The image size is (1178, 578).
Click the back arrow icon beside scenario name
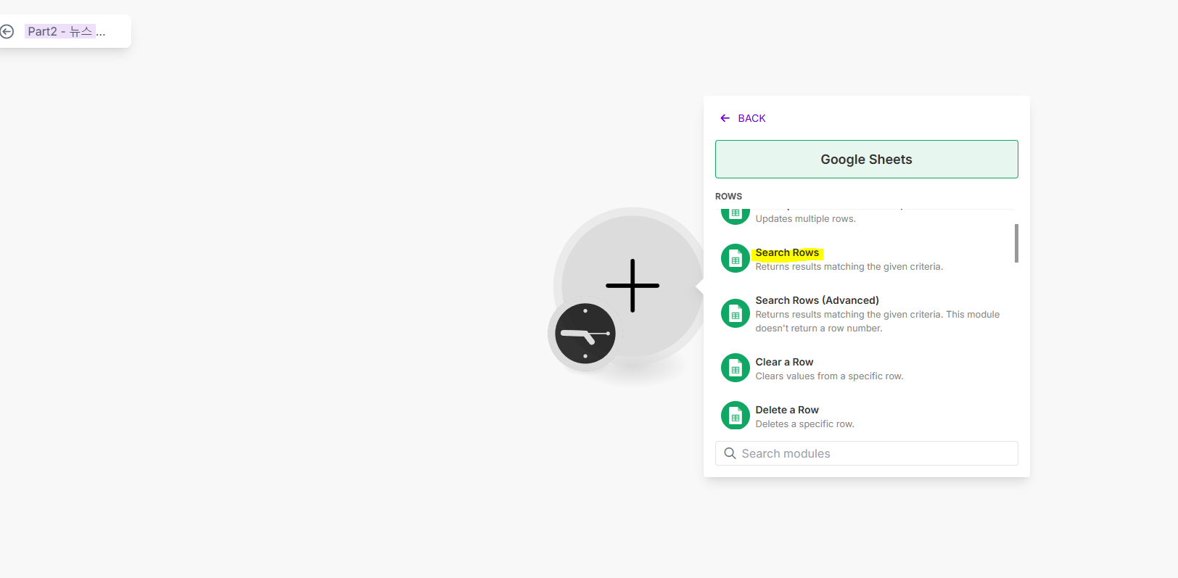[7, 31]
